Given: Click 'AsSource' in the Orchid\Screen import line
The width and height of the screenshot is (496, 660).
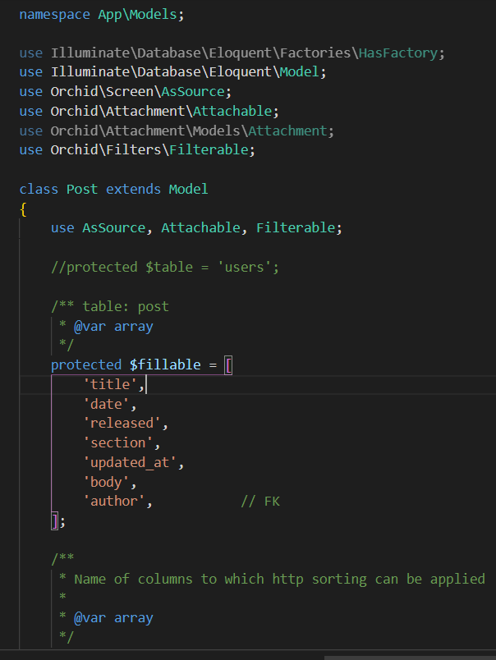Looking at the screenshot, I should pos(193,92).
